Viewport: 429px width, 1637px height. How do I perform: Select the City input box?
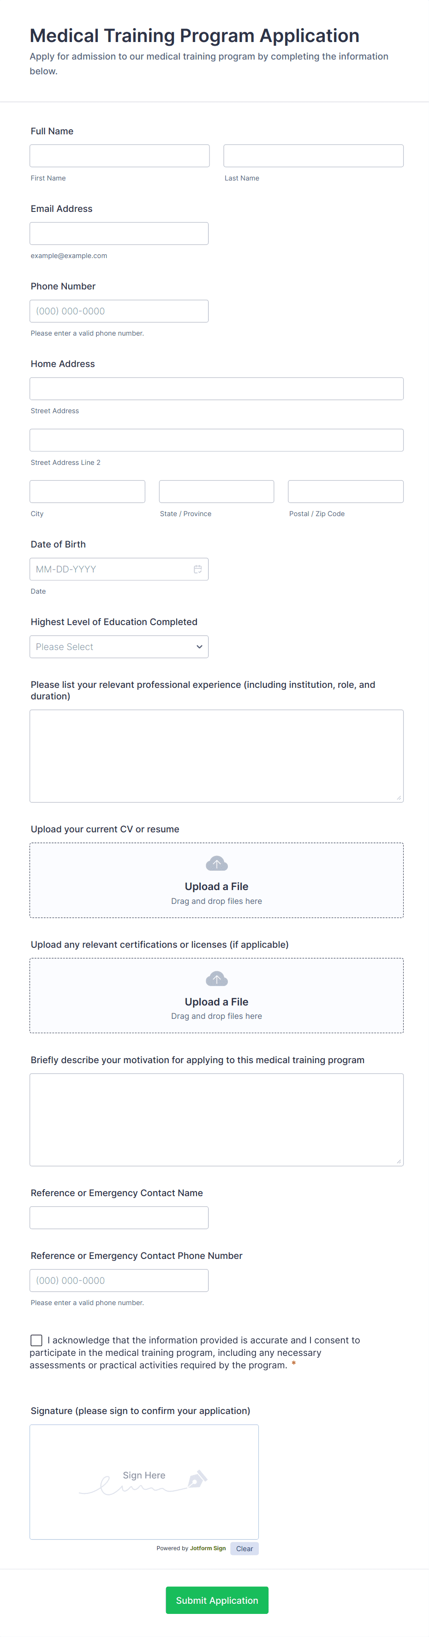(88, 491)
